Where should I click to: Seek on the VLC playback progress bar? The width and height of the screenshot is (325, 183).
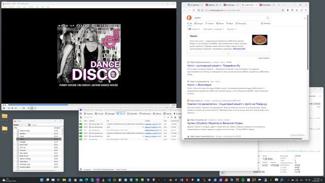pyautogui.click(x=89, y=105)
